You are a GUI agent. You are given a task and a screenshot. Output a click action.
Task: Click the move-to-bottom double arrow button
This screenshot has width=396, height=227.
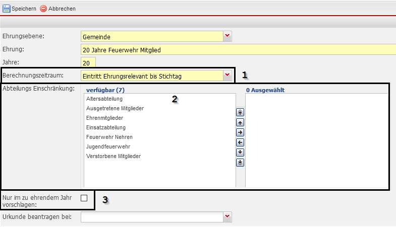click(x=240, y=162)
